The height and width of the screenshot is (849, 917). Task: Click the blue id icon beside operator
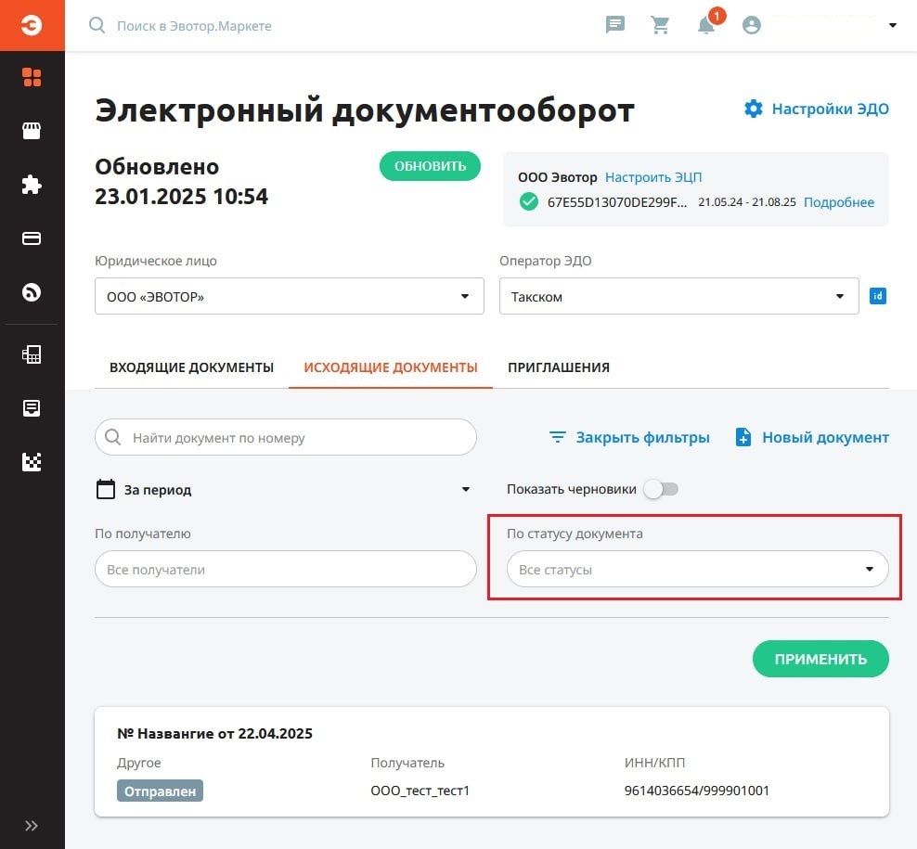coord(878,296)
